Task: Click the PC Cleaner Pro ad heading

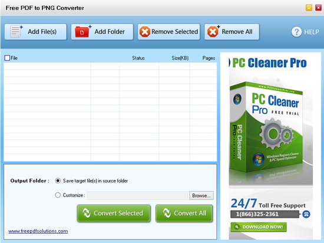Action: (269, 63)
